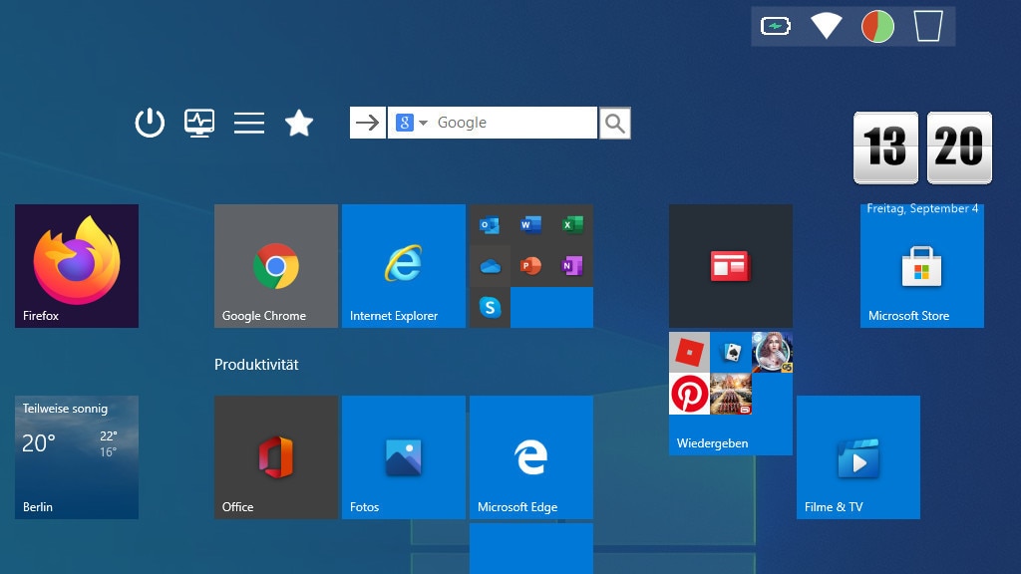The image size is (1021, 574).
Task: Click the Produktivität group heading
Action: tap(256, 365)
